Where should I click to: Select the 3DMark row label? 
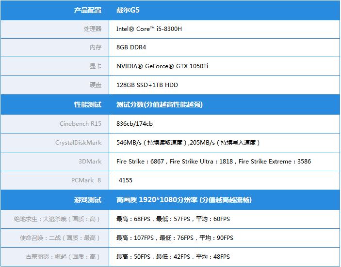pyautogui.click(x=90, y=162)
